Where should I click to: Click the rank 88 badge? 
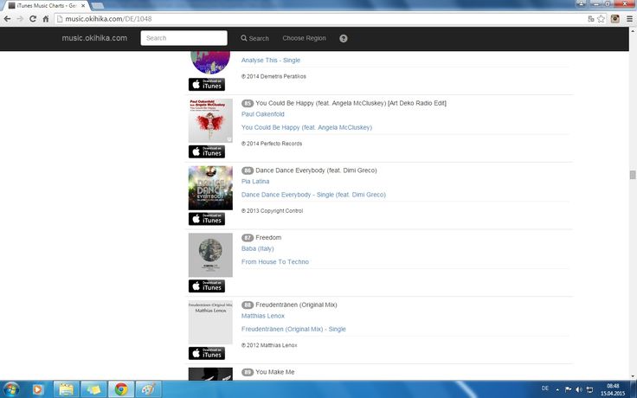pos(248,305)
